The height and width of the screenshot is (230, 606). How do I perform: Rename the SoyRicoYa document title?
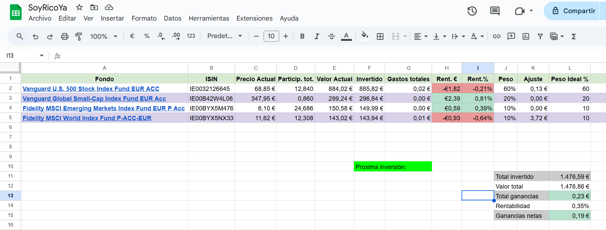[47, 7]
